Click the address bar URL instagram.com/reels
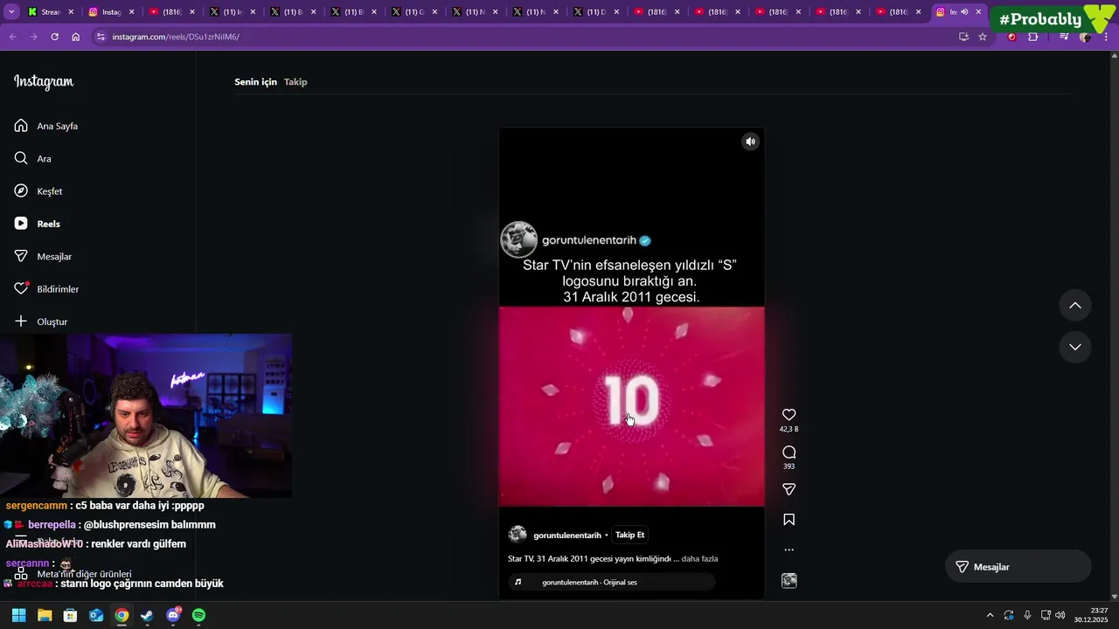Image resolution: width=1119 pixels, height=629 pixels. click(176, 37)
